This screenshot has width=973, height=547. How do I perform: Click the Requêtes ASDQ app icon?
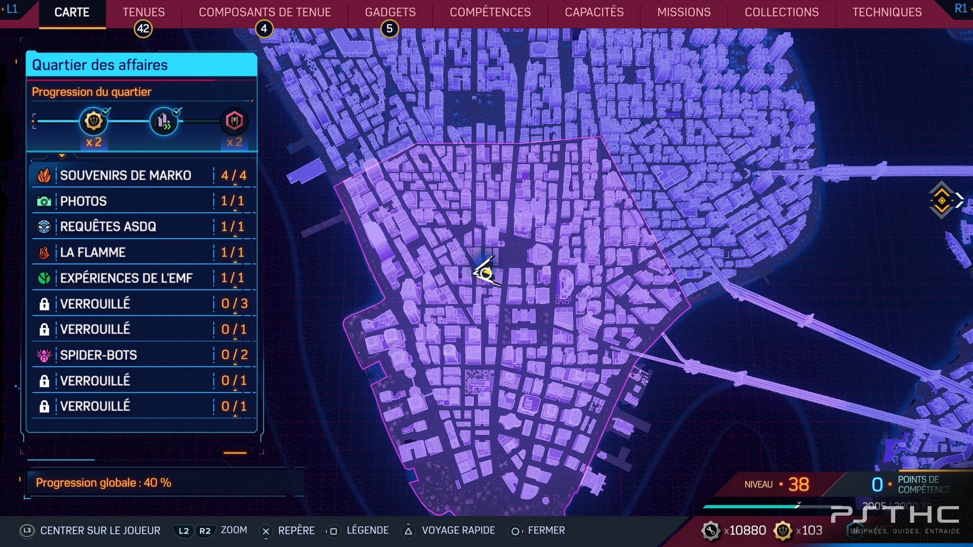pos(44,226)
